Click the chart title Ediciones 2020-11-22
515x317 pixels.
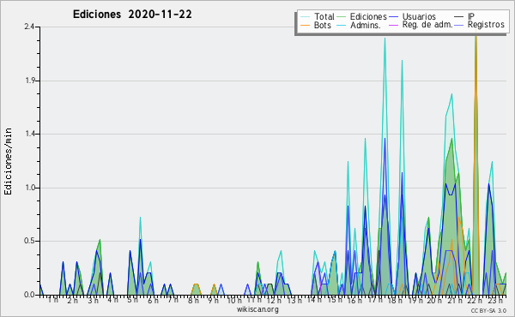(132, 15)
